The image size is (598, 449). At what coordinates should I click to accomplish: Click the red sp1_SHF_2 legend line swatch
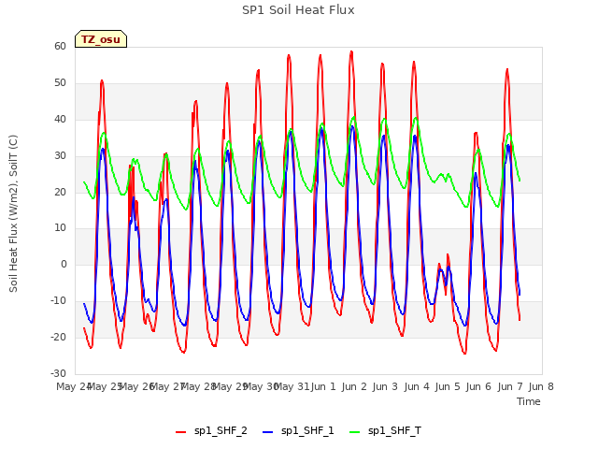(180, 432)
